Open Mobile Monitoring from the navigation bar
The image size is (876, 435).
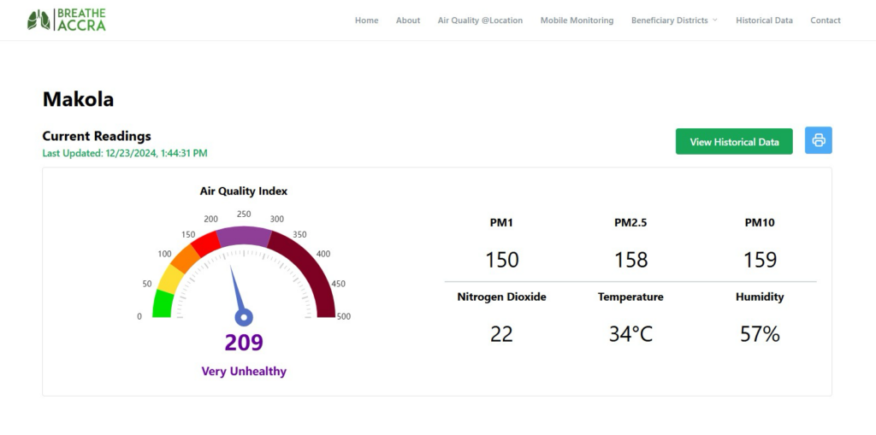[577, 21]
